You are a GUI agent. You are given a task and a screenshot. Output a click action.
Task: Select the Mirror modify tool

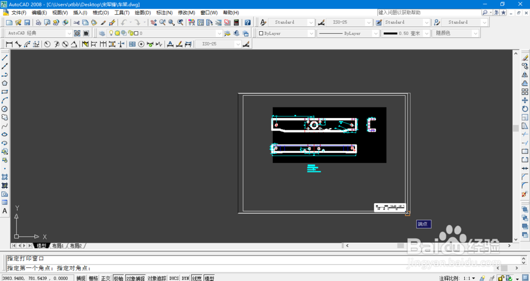(525, 75)
